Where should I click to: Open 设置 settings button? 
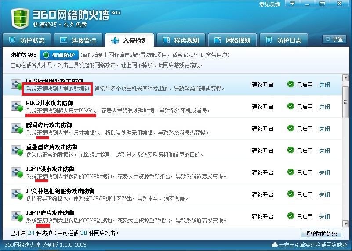[x=334, y=39]
